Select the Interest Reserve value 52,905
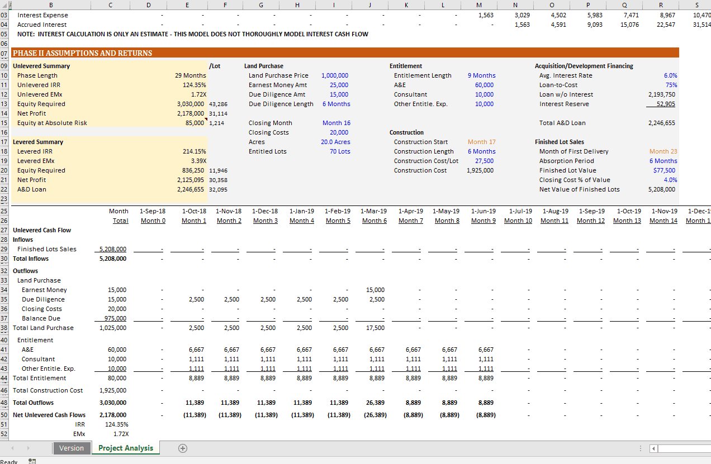Image resolution: width=711 pixels, height=464 pixels. (666, 104)
